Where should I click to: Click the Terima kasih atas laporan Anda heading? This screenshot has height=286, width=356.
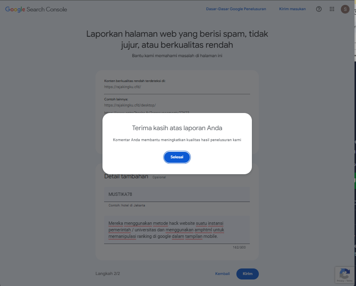click(177, 128)
